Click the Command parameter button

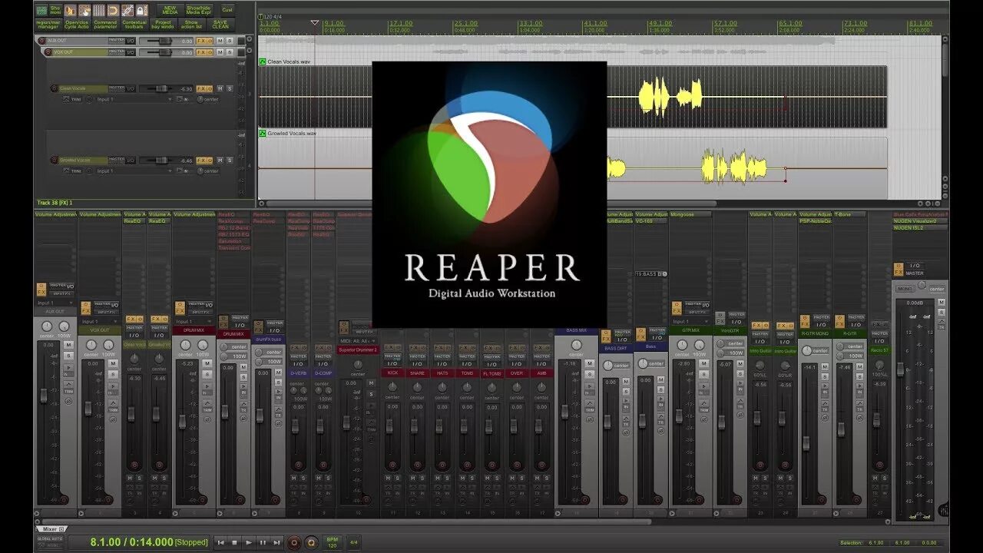[x=105, y=25]
